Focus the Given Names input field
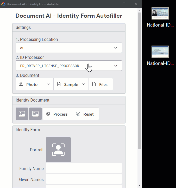Image resolution: width=176 pixels, height=188 pixels. coord(84,179)
